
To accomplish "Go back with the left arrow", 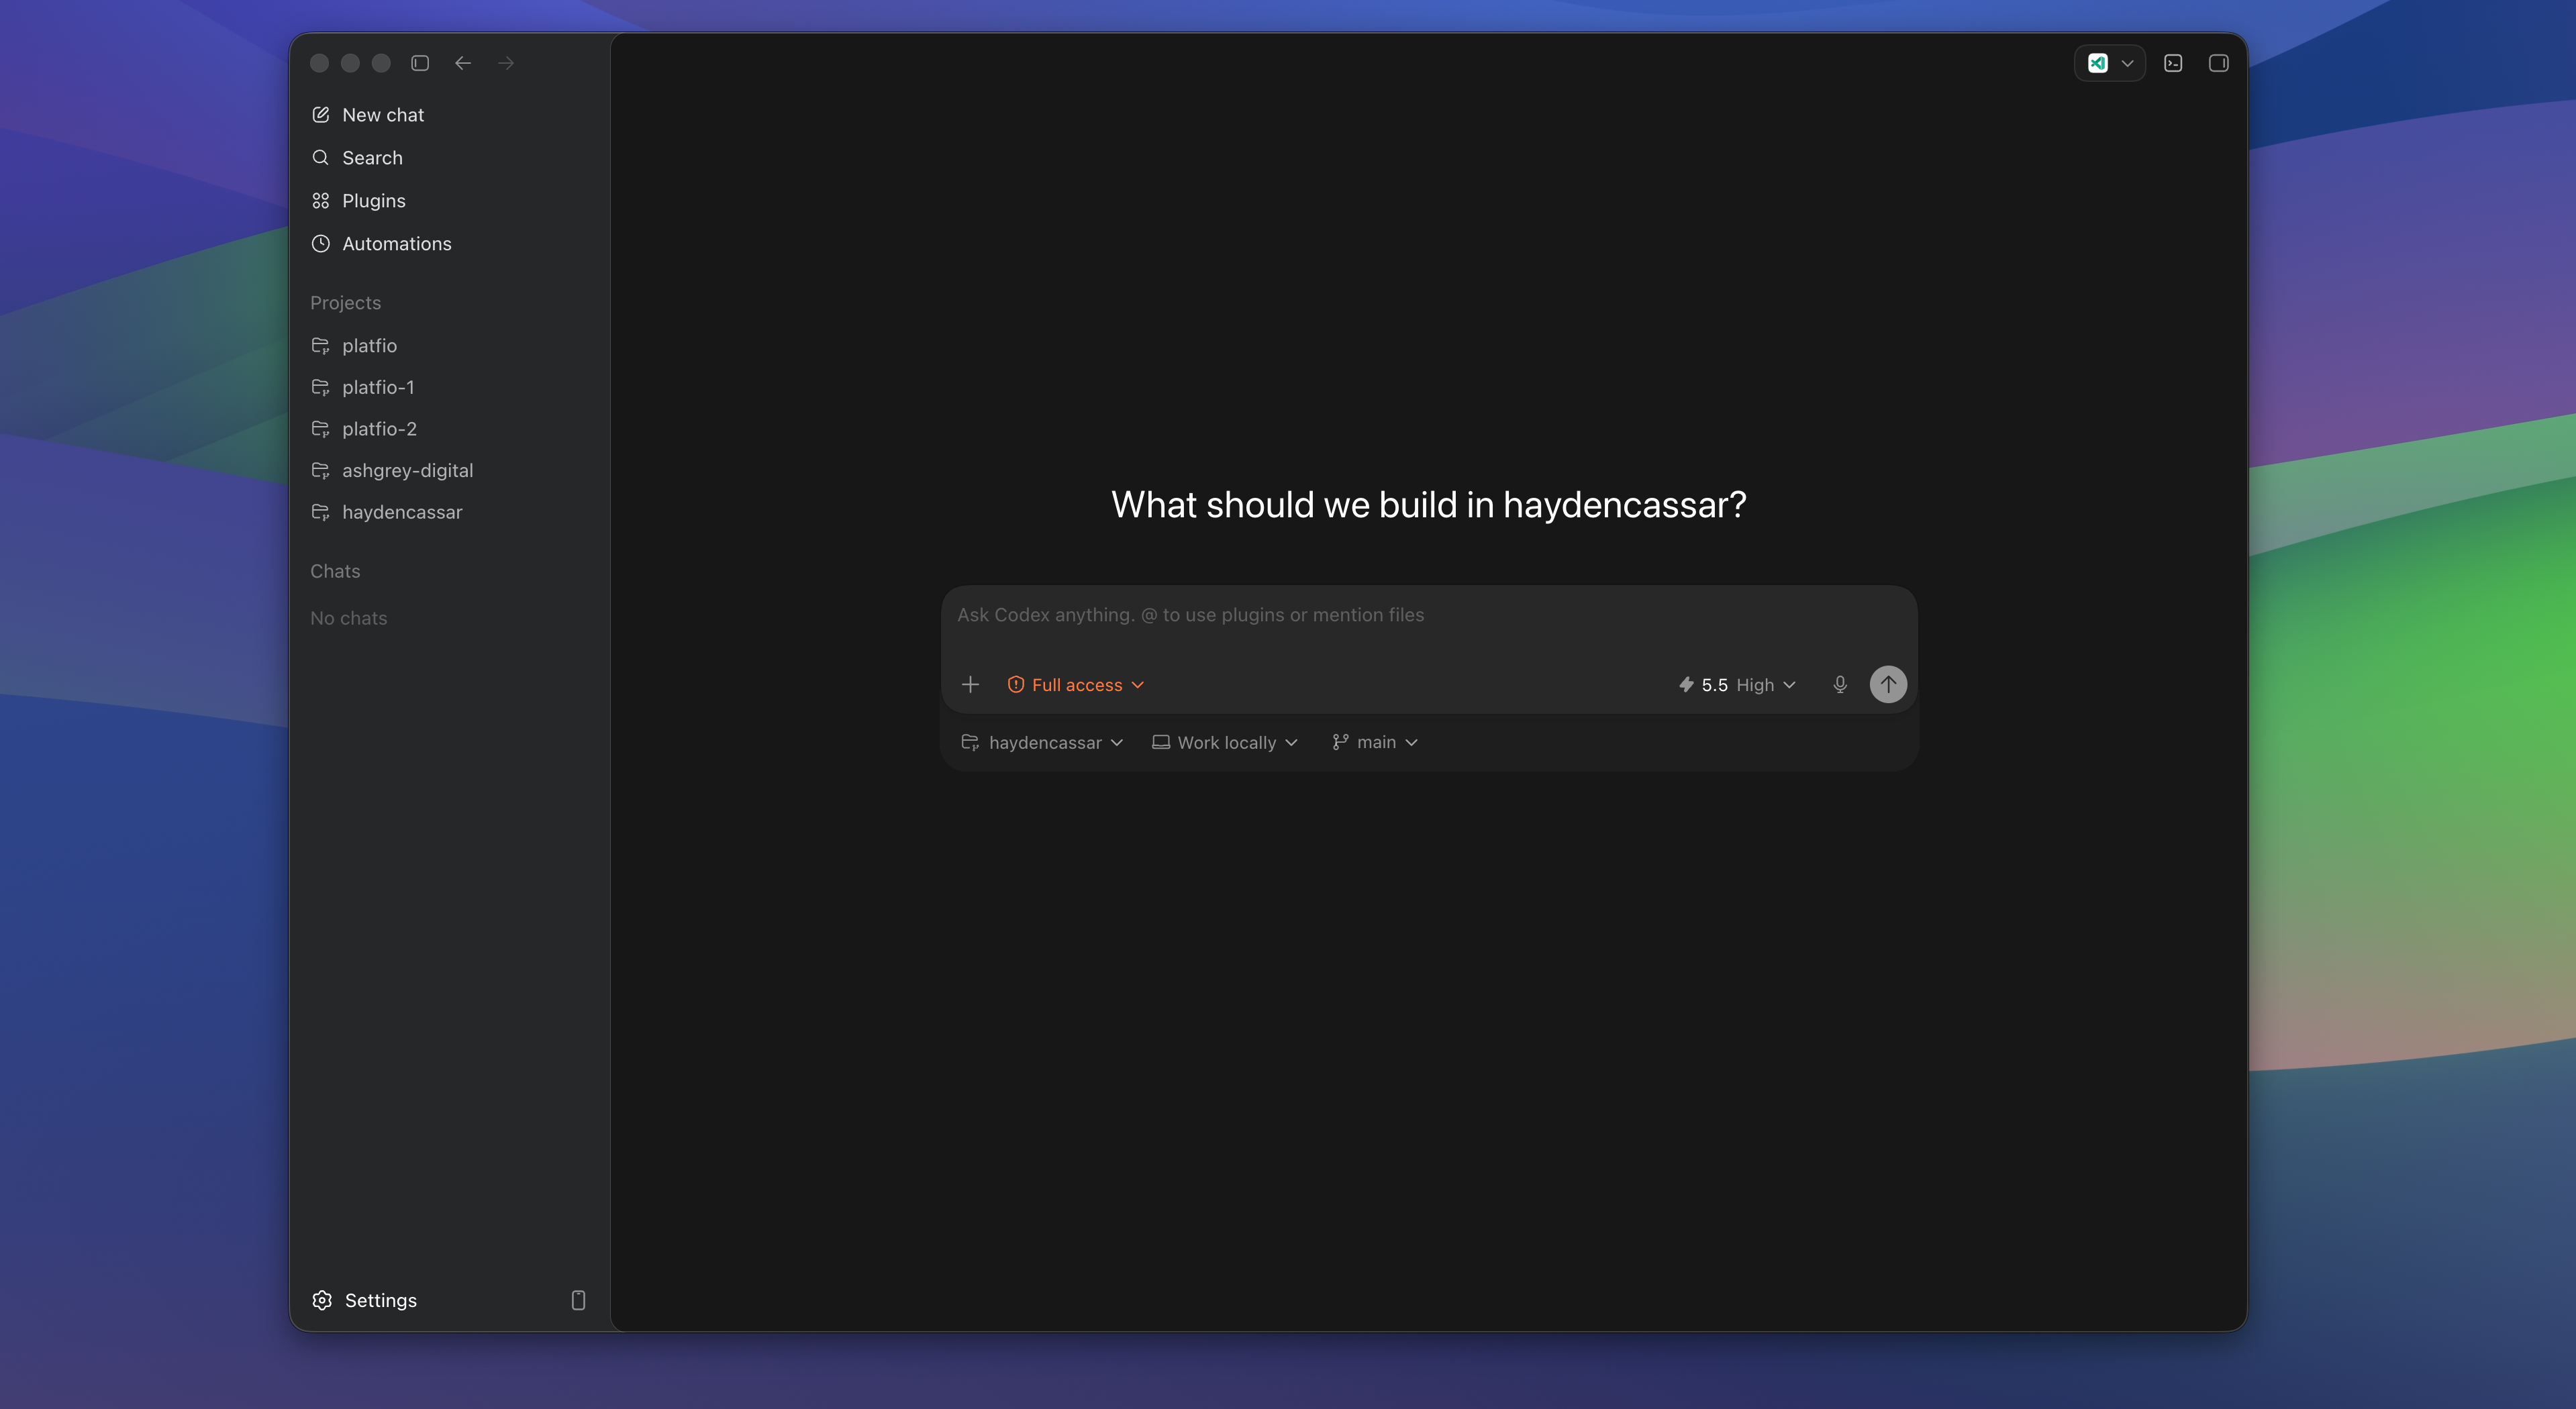I will tap(462, 63).
